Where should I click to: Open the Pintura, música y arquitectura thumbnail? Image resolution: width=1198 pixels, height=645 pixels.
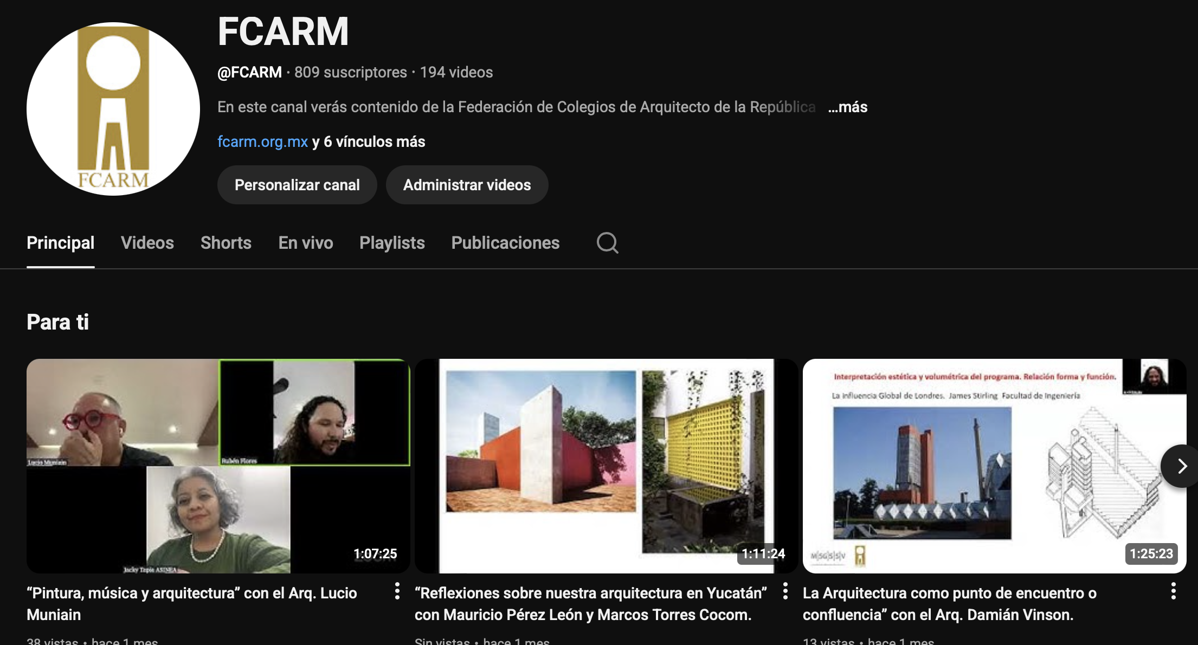218,466
